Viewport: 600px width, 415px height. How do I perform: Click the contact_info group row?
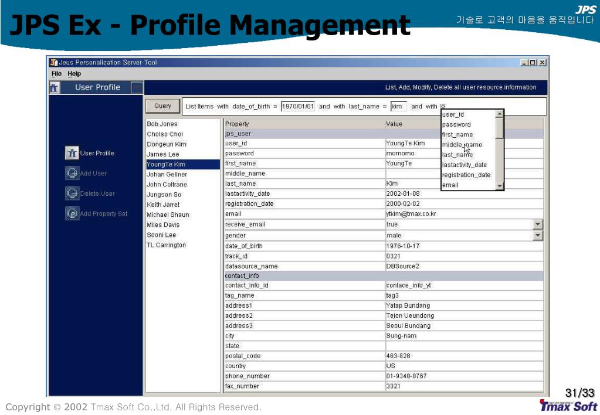(384, 275)
